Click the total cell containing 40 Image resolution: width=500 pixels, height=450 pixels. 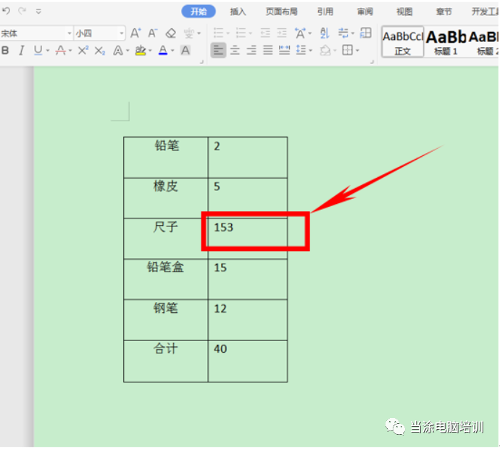247,361
